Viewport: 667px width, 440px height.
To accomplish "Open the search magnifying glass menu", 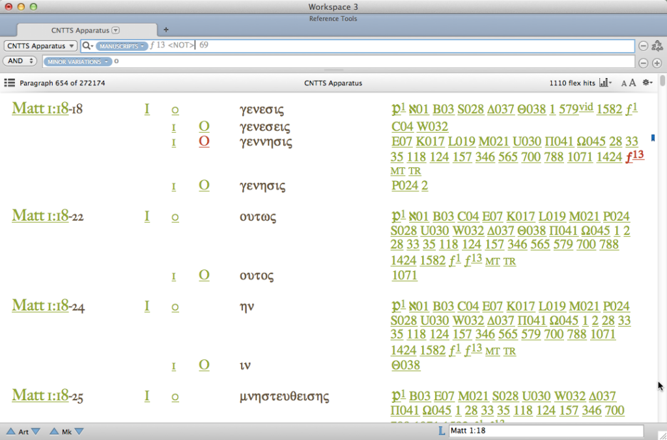I will 87,46.
